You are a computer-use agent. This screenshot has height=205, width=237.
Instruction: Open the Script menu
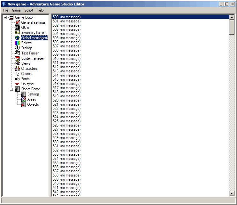pyautogui.click(x=29, y=10)
